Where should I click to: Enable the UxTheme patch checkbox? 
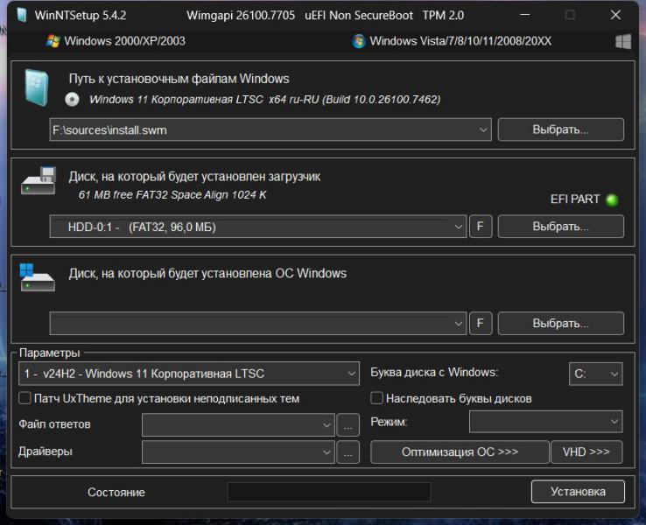point(25,398)
